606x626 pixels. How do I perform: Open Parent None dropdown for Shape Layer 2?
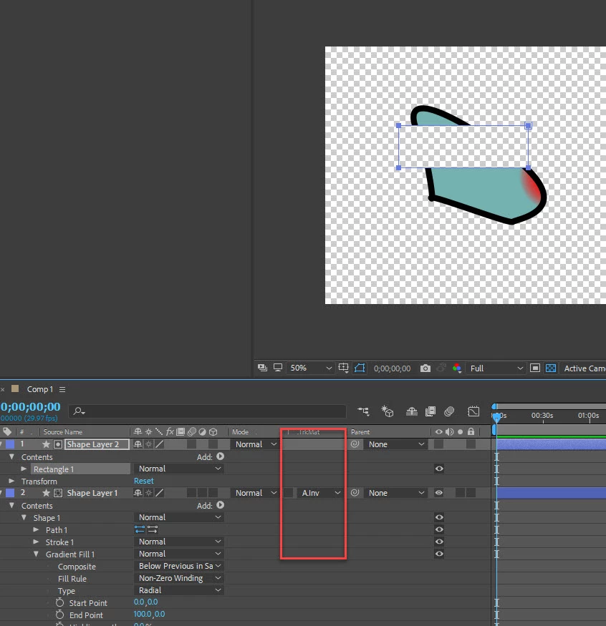click(395, 444)
